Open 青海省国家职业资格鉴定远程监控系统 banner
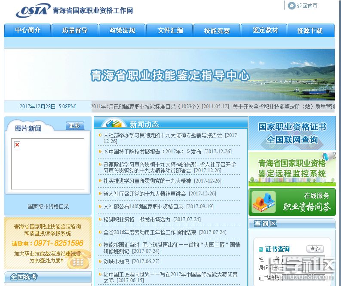The width and height of the screenshot is (341, 286). [292, 169]
